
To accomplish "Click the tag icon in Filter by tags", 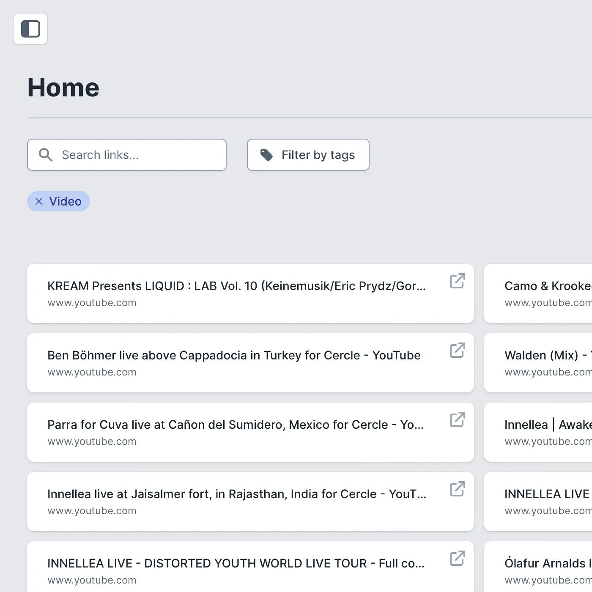I will (266, 155).
